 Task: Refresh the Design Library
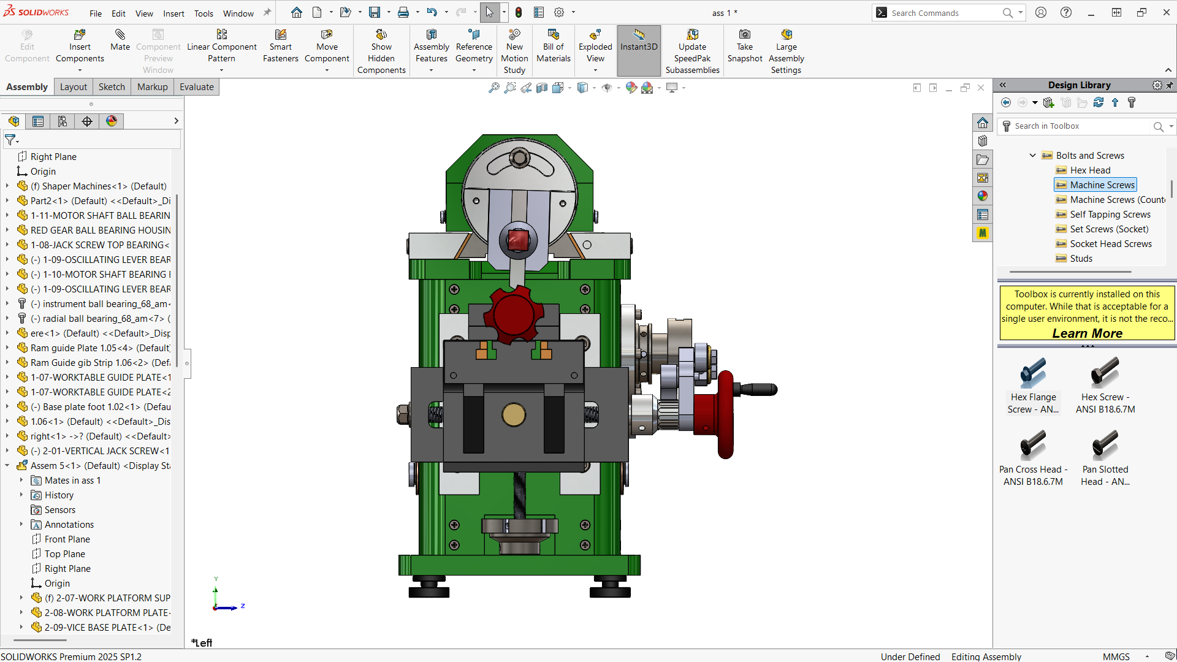click(x=1099, y=103)
